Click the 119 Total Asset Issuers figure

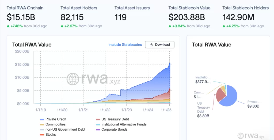tap(120, 17)
